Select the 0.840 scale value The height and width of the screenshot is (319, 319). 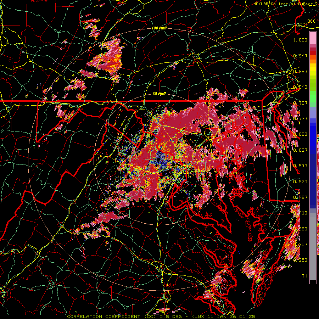tap(300, 87)
